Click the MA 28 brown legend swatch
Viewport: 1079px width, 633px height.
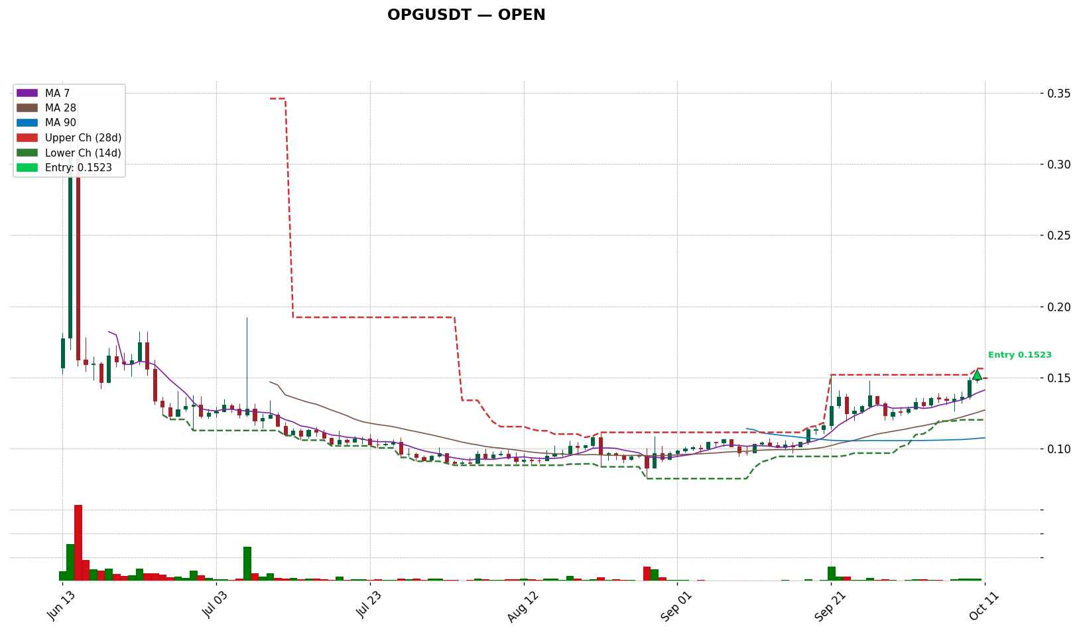coord(27,108)
